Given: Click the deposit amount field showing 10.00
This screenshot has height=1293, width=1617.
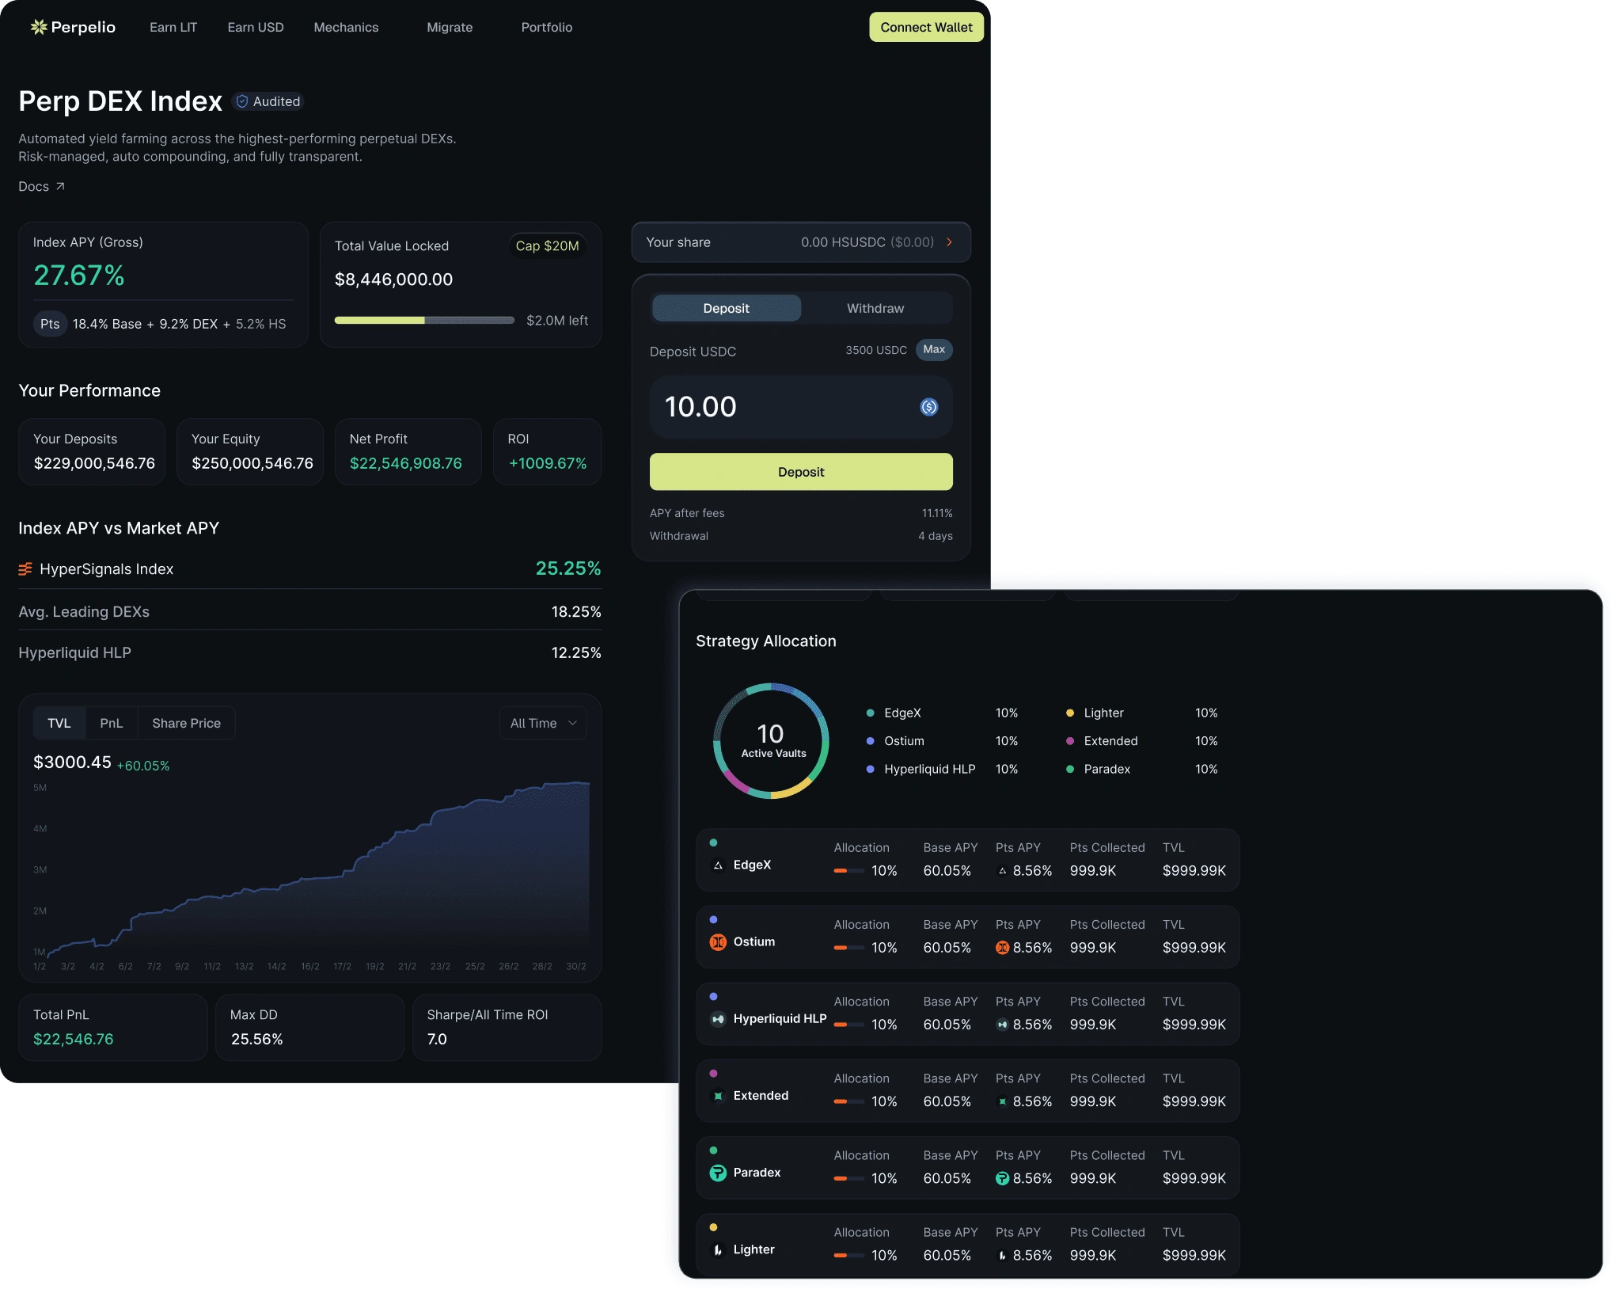Looking at the screenshot, I should click(x=801, y=407).
